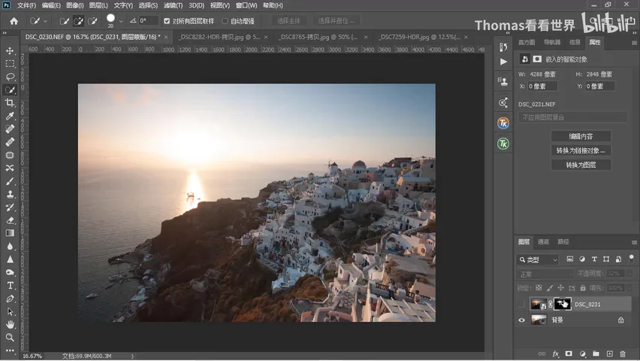The height and width of the screenshot is (361, 640).
Task: Select the Pen tool
Action: pyautogui.click(x=10, y=299)
